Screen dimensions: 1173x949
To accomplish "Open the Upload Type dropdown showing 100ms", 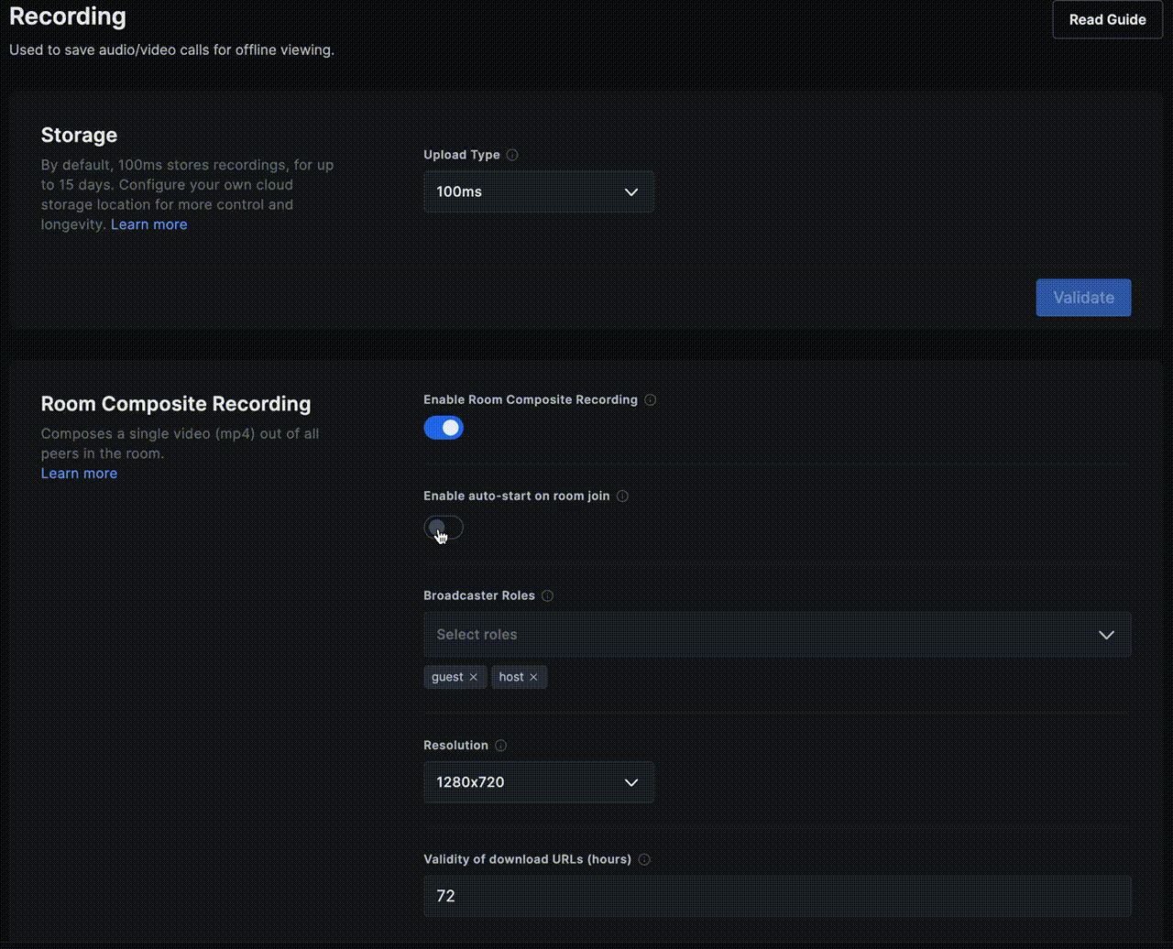I will point(538,191).
